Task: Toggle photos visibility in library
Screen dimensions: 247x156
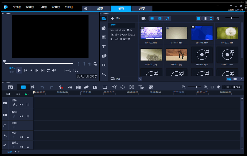Action: click(160, 19)
